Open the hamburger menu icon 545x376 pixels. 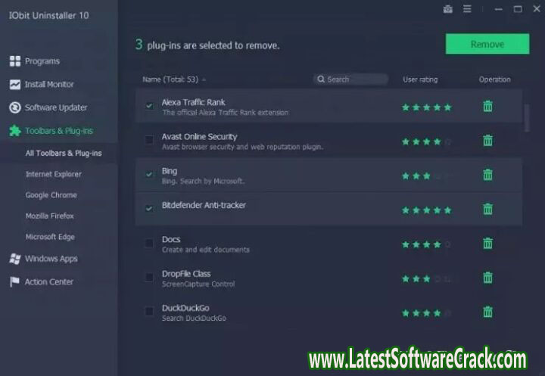click(x=467, y=9)
